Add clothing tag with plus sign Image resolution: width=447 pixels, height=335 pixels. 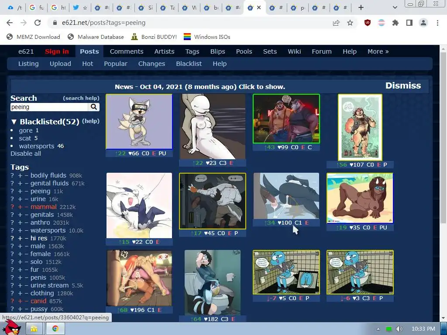(20, 294)
